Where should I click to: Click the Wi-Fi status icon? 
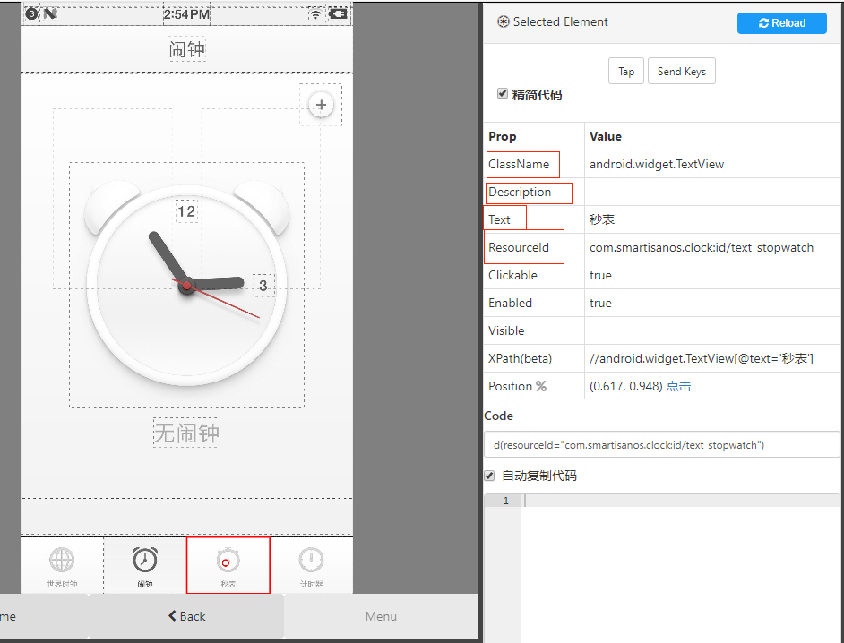[315, 13]
